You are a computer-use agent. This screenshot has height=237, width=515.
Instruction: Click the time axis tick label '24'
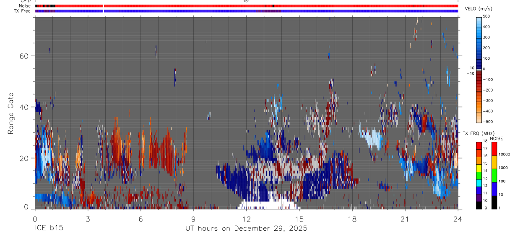458,219
